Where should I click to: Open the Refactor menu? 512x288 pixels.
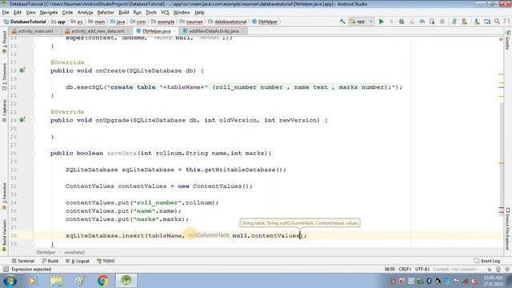pyautogui.click(x=106, y=13)
